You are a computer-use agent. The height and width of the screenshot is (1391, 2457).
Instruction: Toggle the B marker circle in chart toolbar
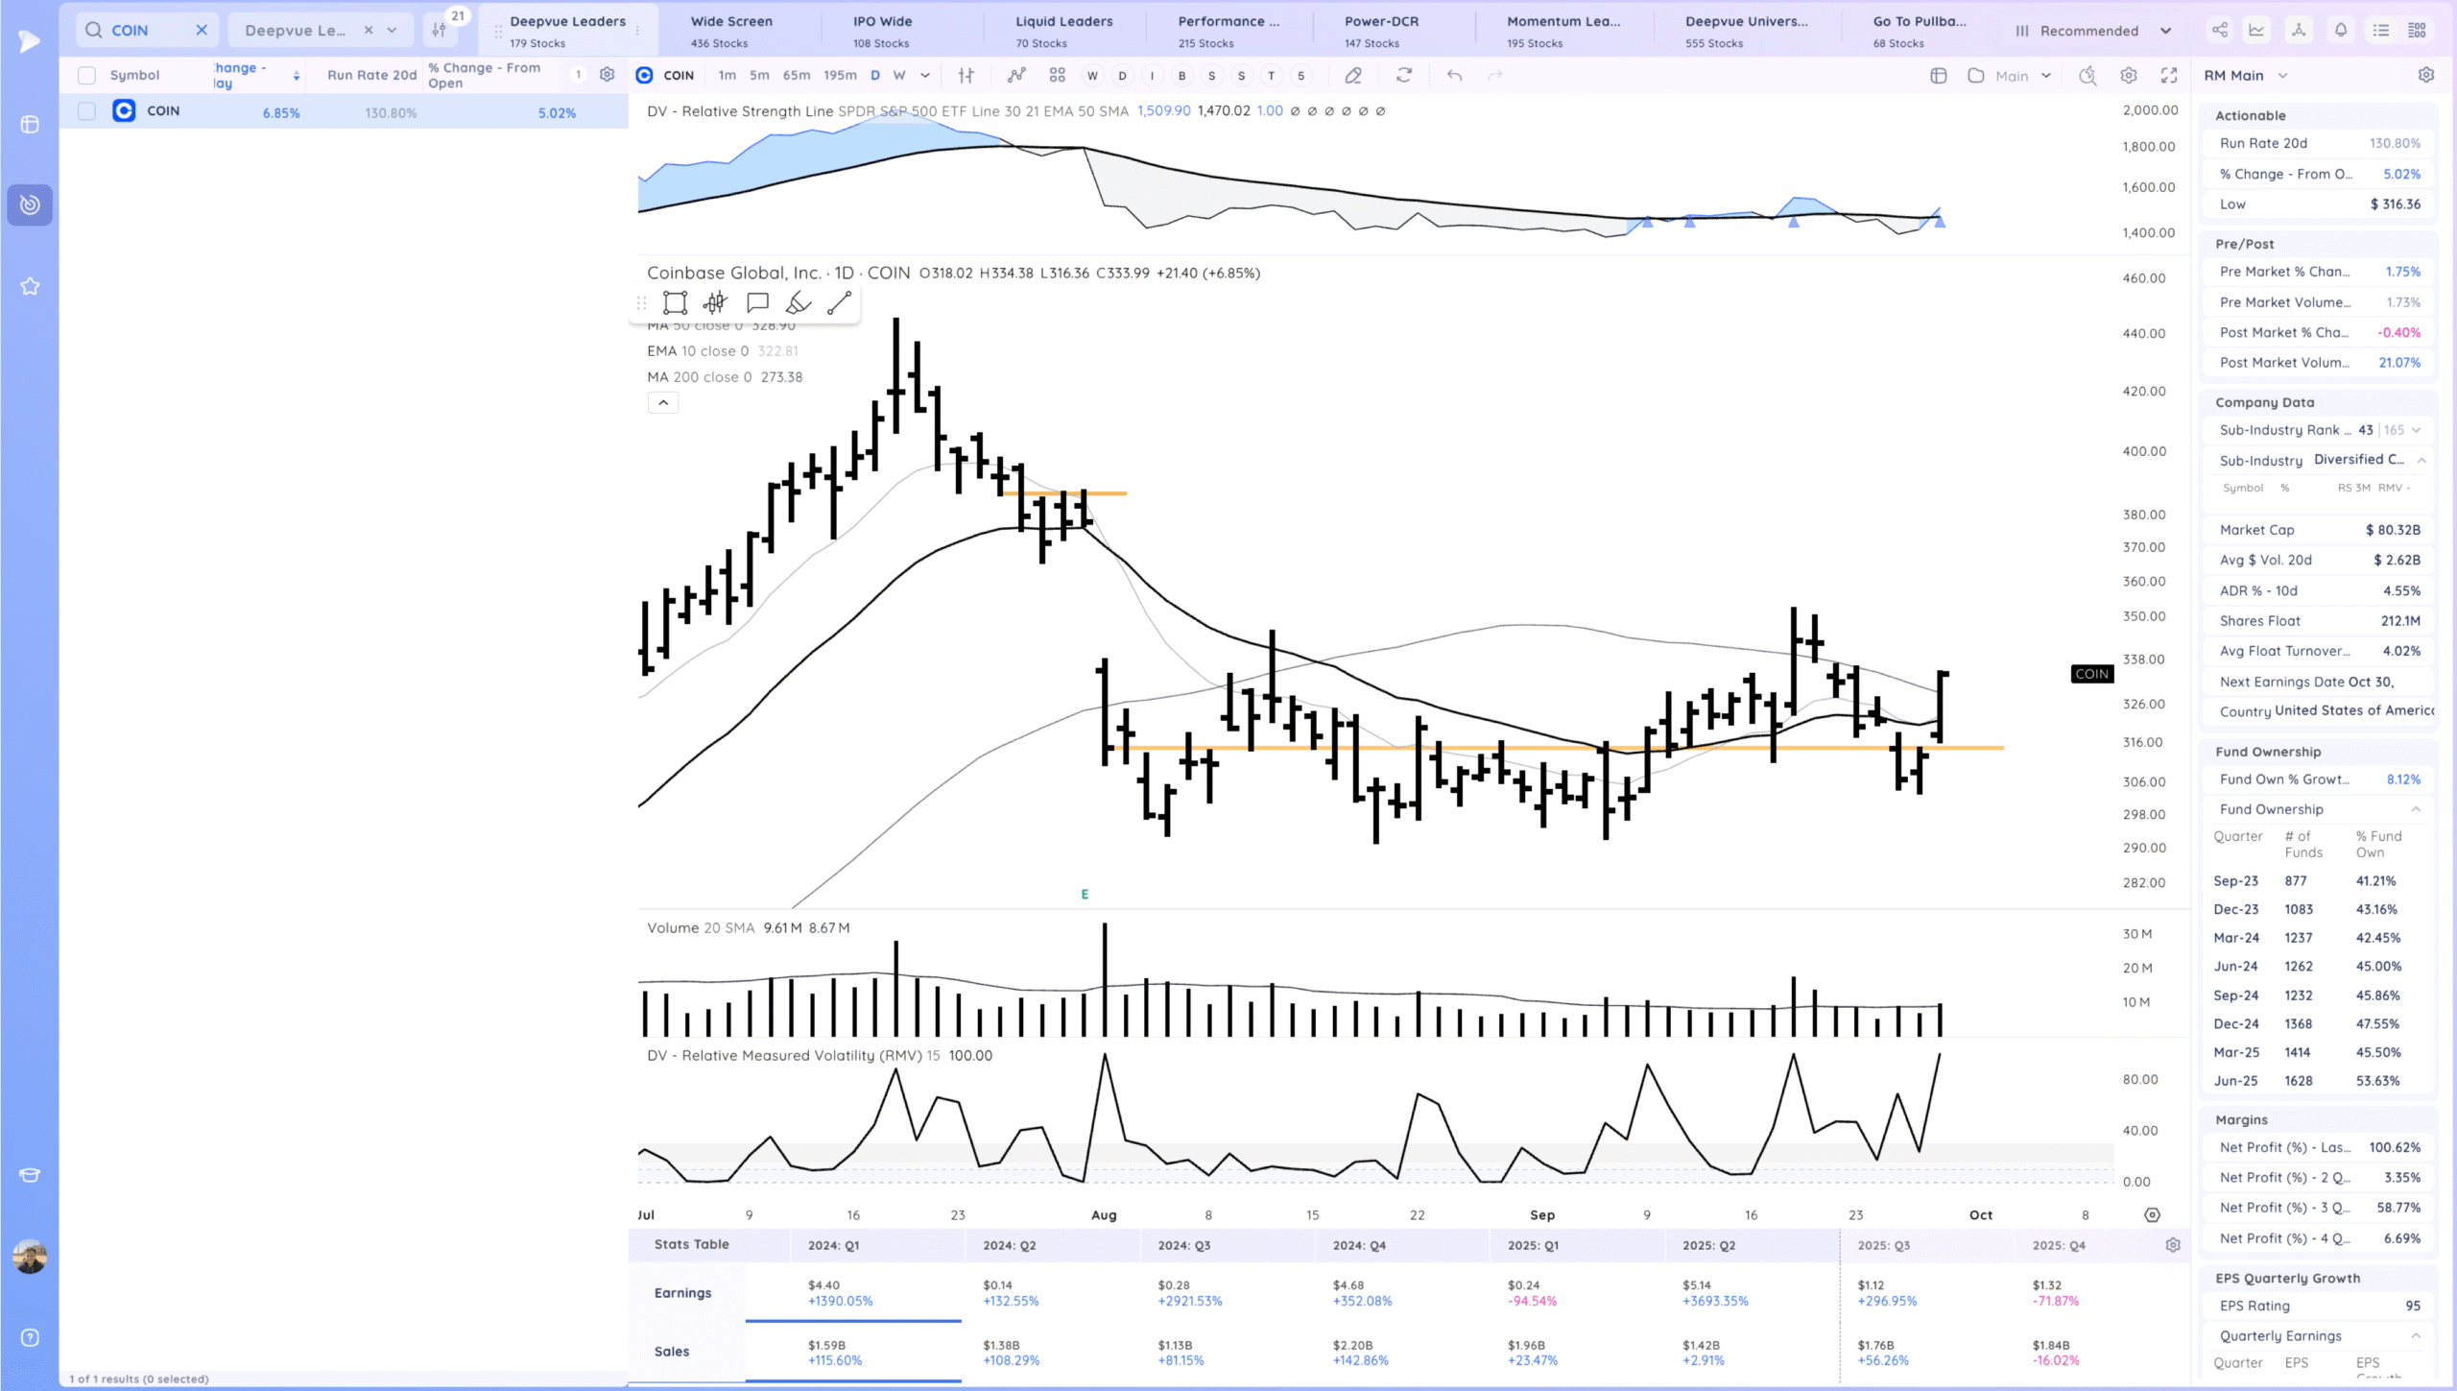[1181, 75]
